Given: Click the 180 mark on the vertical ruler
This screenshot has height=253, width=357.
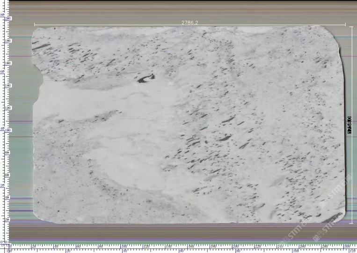Looking at the screenshot, I should click(7, 41).
